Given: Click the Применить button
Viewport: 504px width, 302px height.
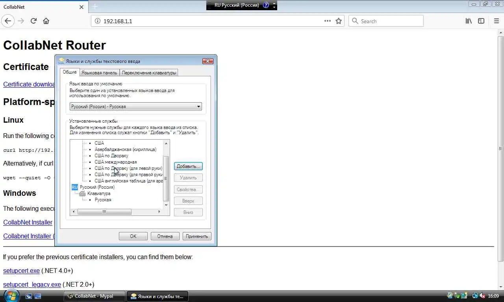Looking at the screenshot, I should (x=197, y=236).
